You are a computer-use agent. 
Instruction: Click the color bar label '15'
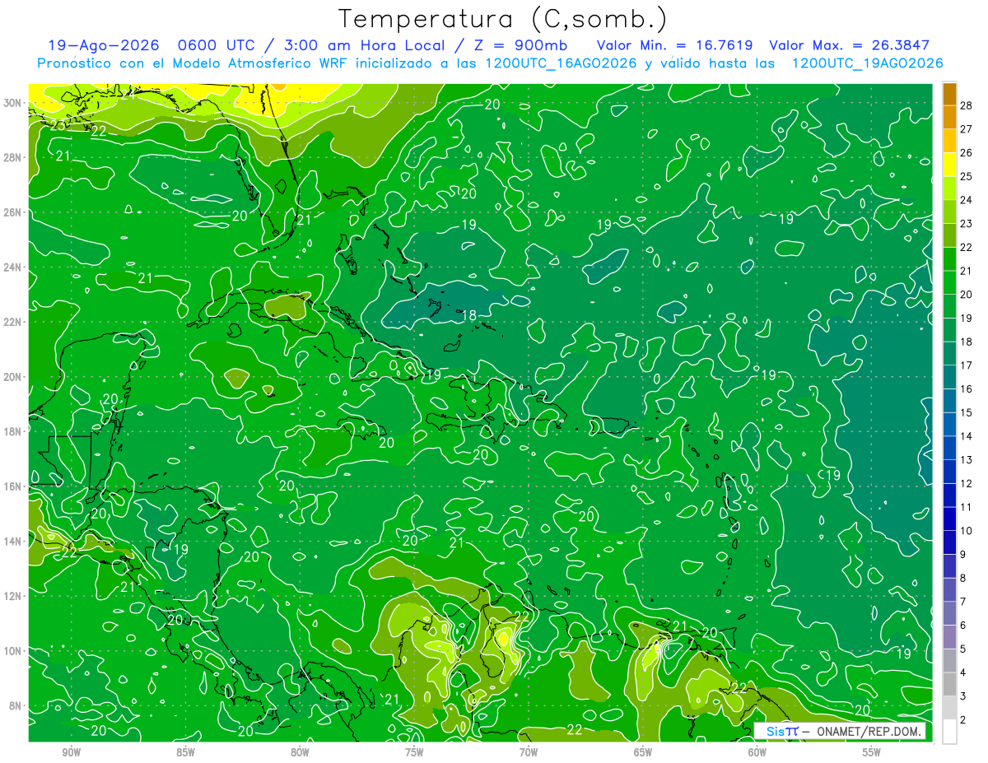coord(967,412)
